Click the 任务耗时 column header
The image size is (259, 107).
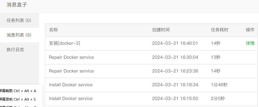click(x=220, y=30)
